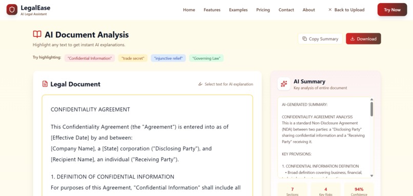This screenshot has height=196, width=413.
Task: Click the CONFIDENTIALITY AGREEMENT document heading
Action: tap(90, 110)
